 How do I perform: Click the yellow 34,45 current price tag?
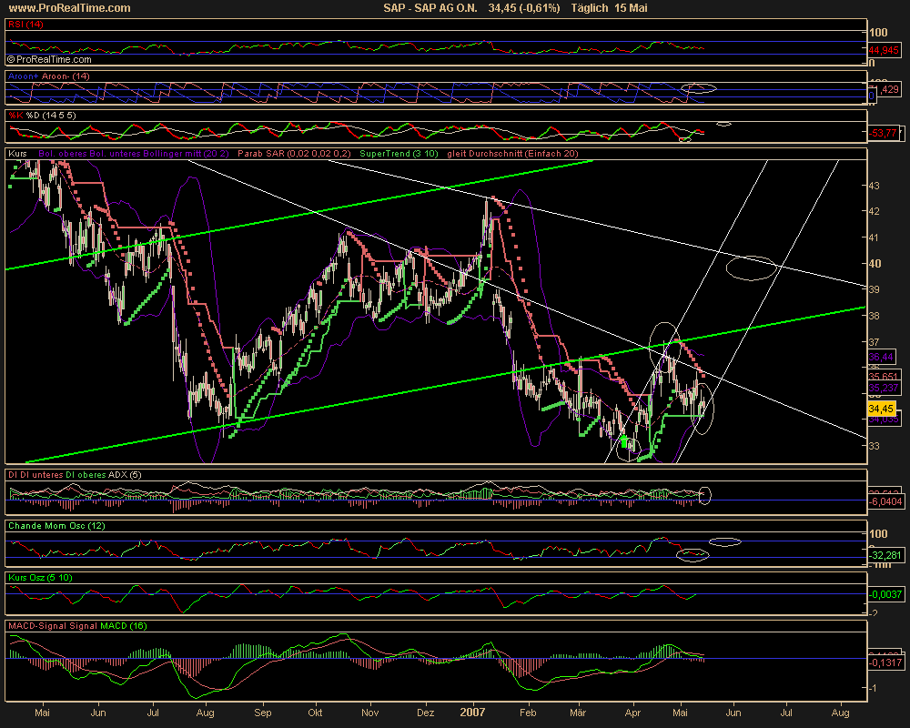[882, 409]
